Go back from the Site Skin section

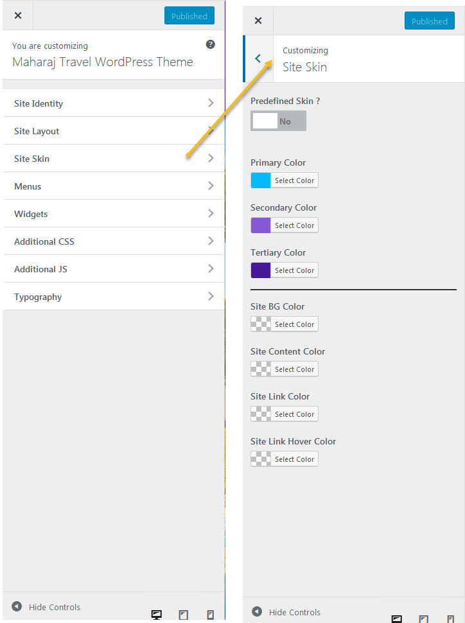258,58
